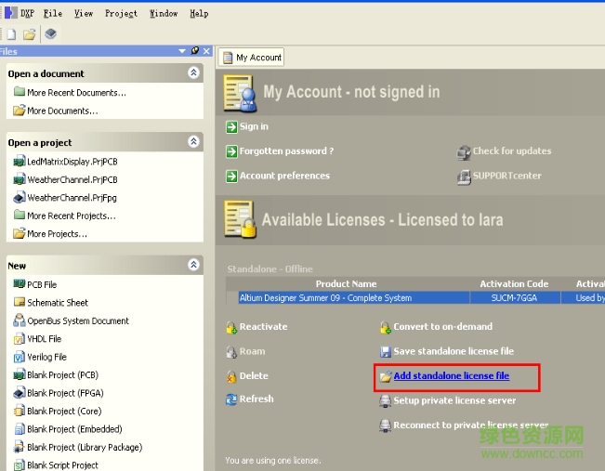Click the Delete license icon
The width and height of the screenshot is (605, 471).
(x=231, y=376)
